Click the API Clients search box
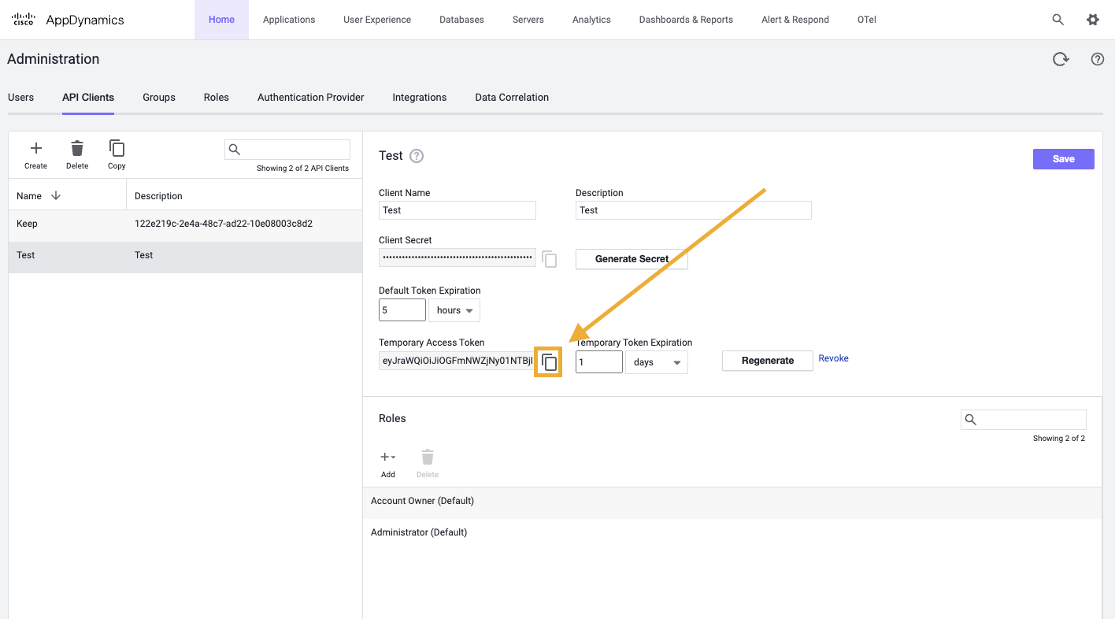Screen dimensions: 1115x619 (287, 150)
